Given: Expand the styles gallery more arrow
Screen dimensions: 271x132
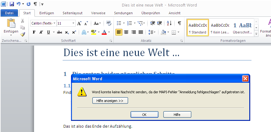Looking at the screenshot, I should [x=256, y=34].
